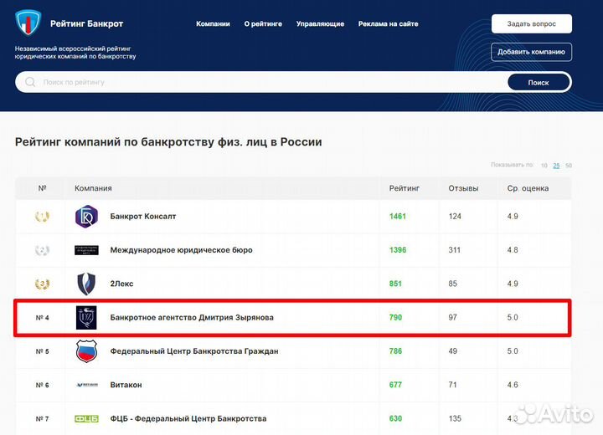
Task: Open 2Лекс company link
Action: point(121,284)
